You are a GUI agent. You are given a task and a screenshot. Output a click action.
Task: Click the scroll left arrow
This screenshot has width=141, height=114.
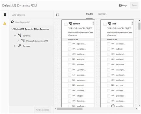tap(55, 109)
